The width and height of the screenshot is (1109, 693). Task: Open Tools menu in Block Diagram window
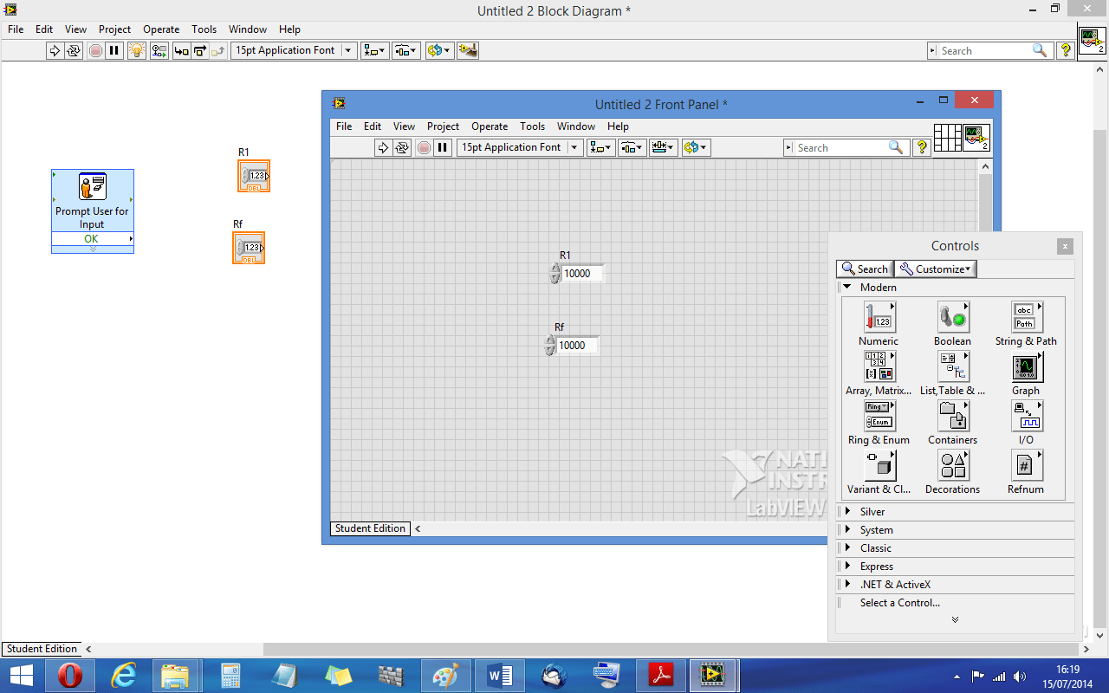204,29
